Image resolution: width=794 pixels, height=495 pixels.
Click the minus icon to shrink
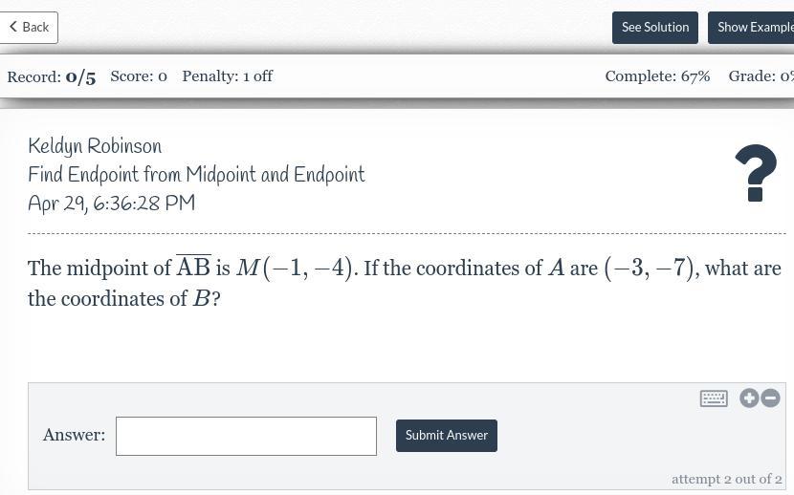pyautogui.click(x=771, y=398)
